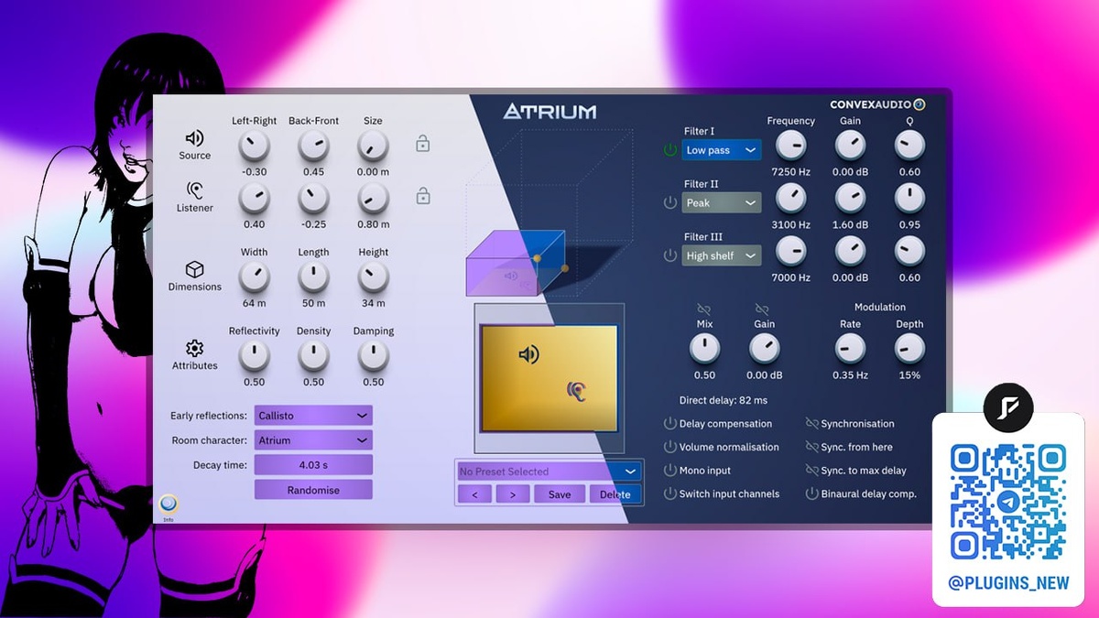Toggle the Listener position lock icon

click(422, 196)
